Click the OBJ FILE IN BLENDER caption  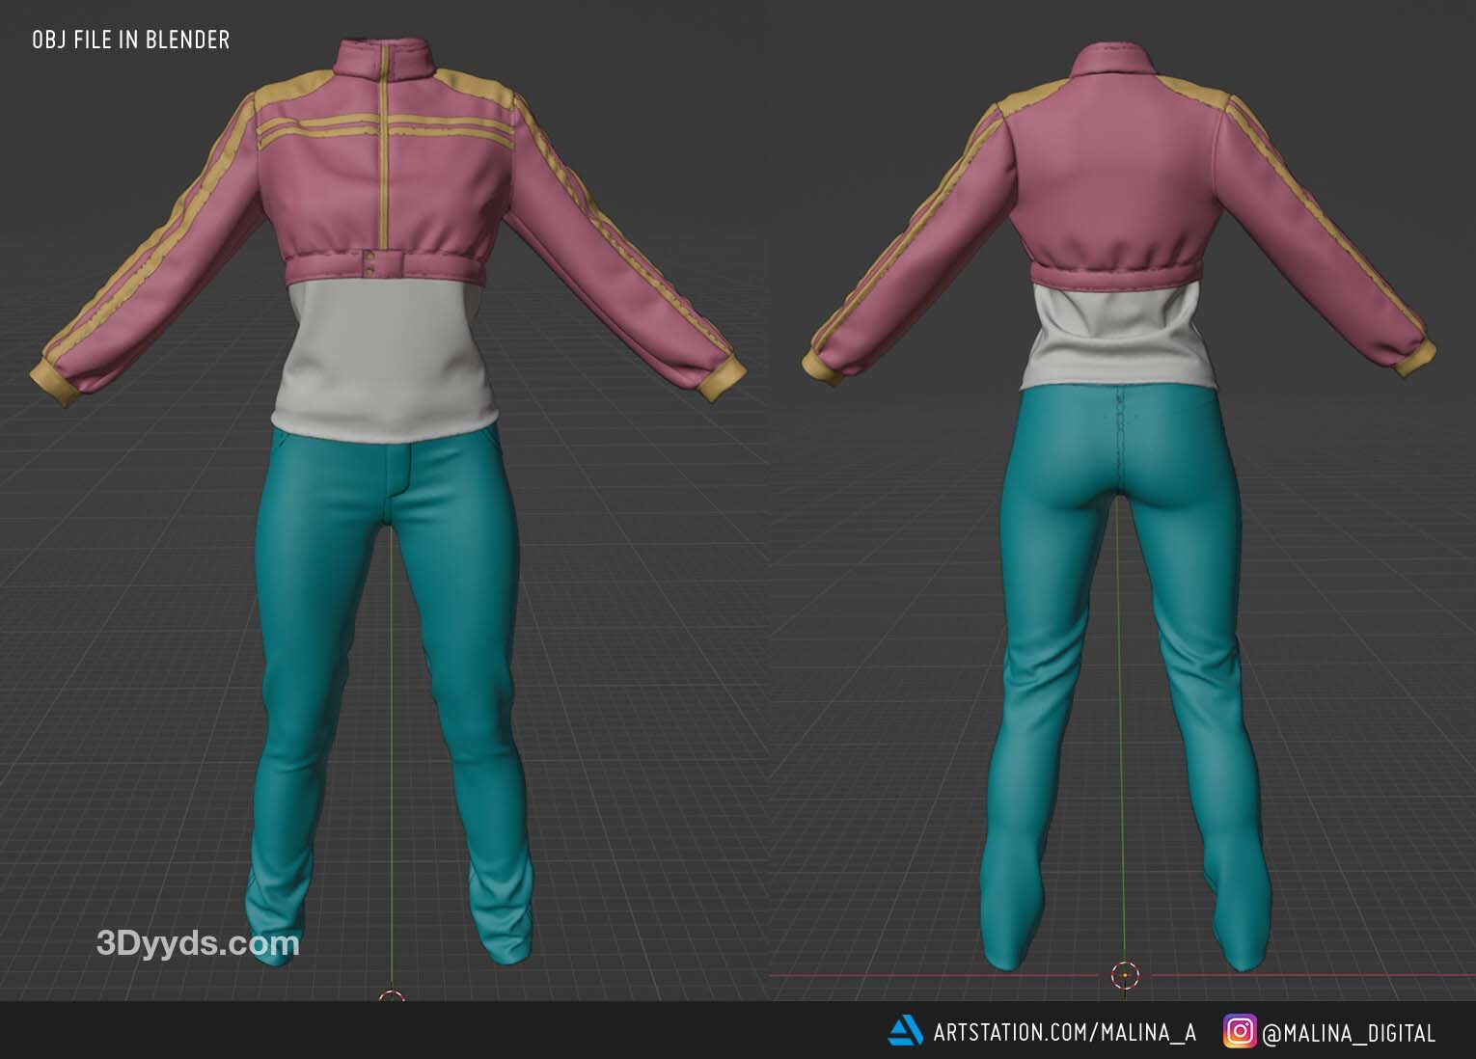[x=131, y=40]
